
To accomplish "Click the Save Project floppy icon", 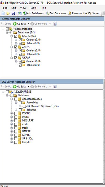I will point(13,13).
